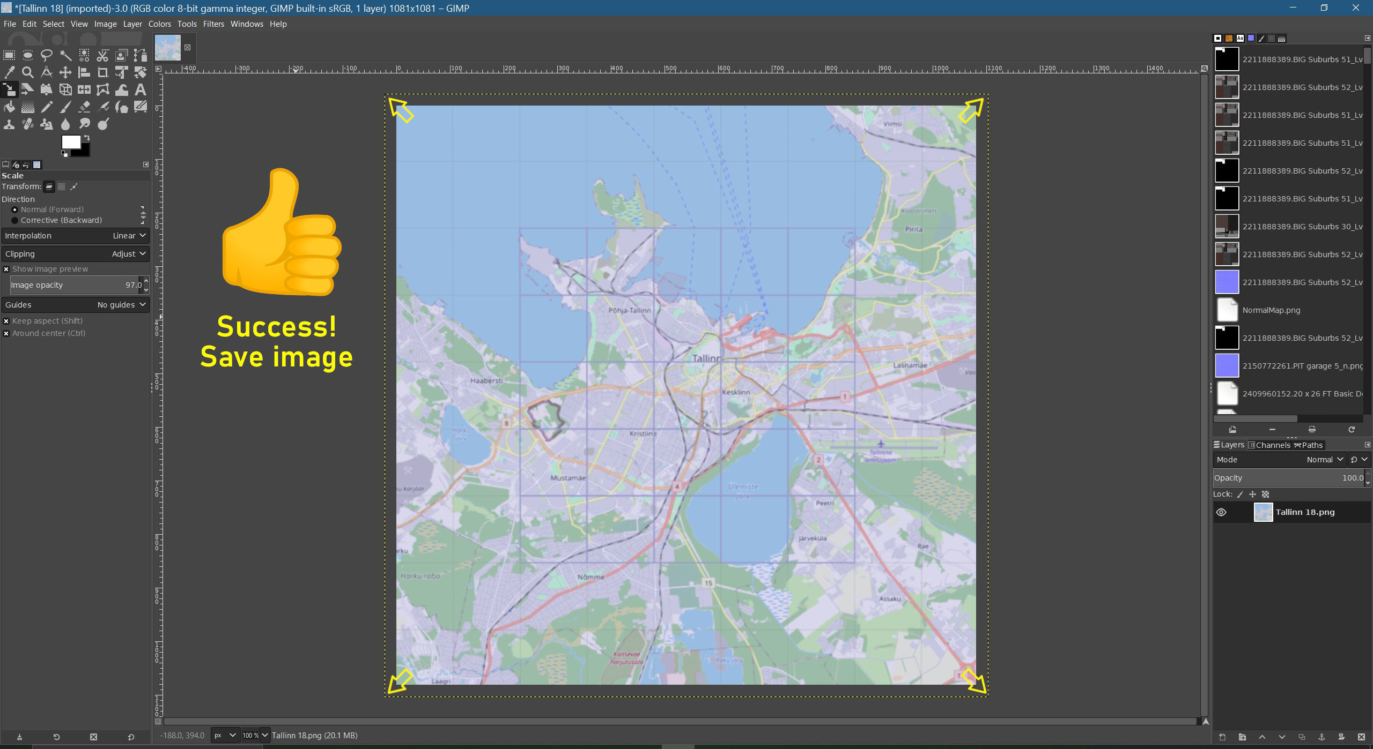Select Corrective (Backward) direction radio button
Viewport: 1373px width, 749px height.
click(x=15, y=220)
